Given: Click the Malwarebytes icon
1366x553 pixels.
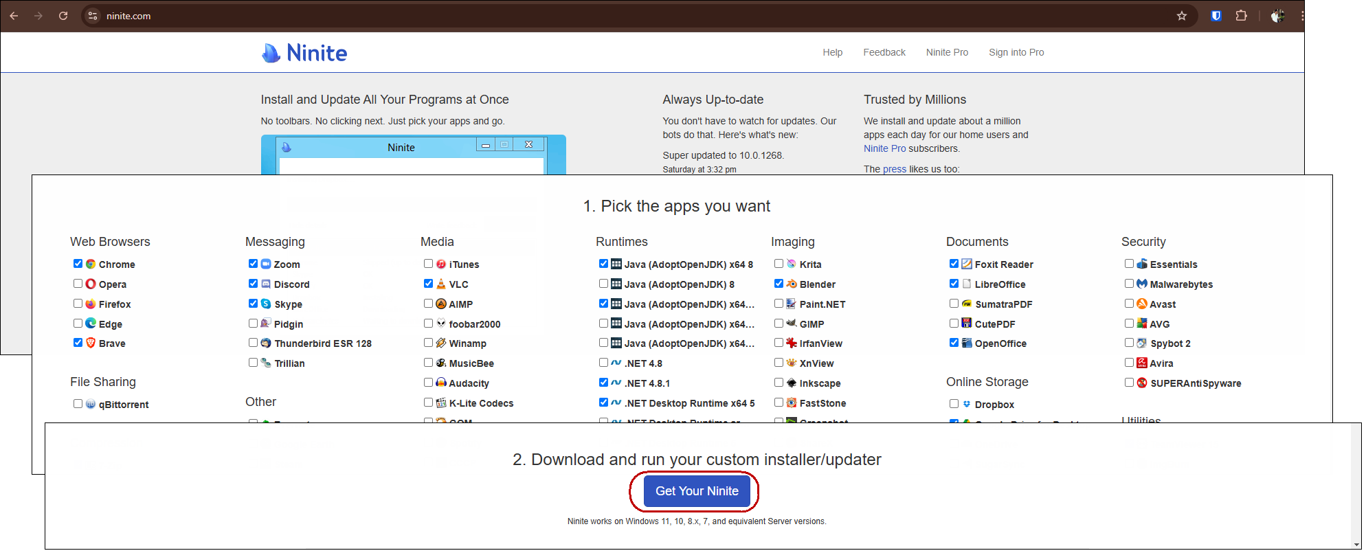Looking at the screenshot, I should (x=1142, y=284).
